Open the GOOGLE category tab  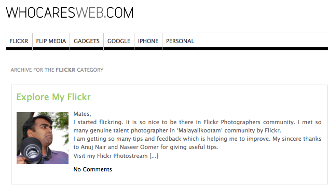coord(119,41)
